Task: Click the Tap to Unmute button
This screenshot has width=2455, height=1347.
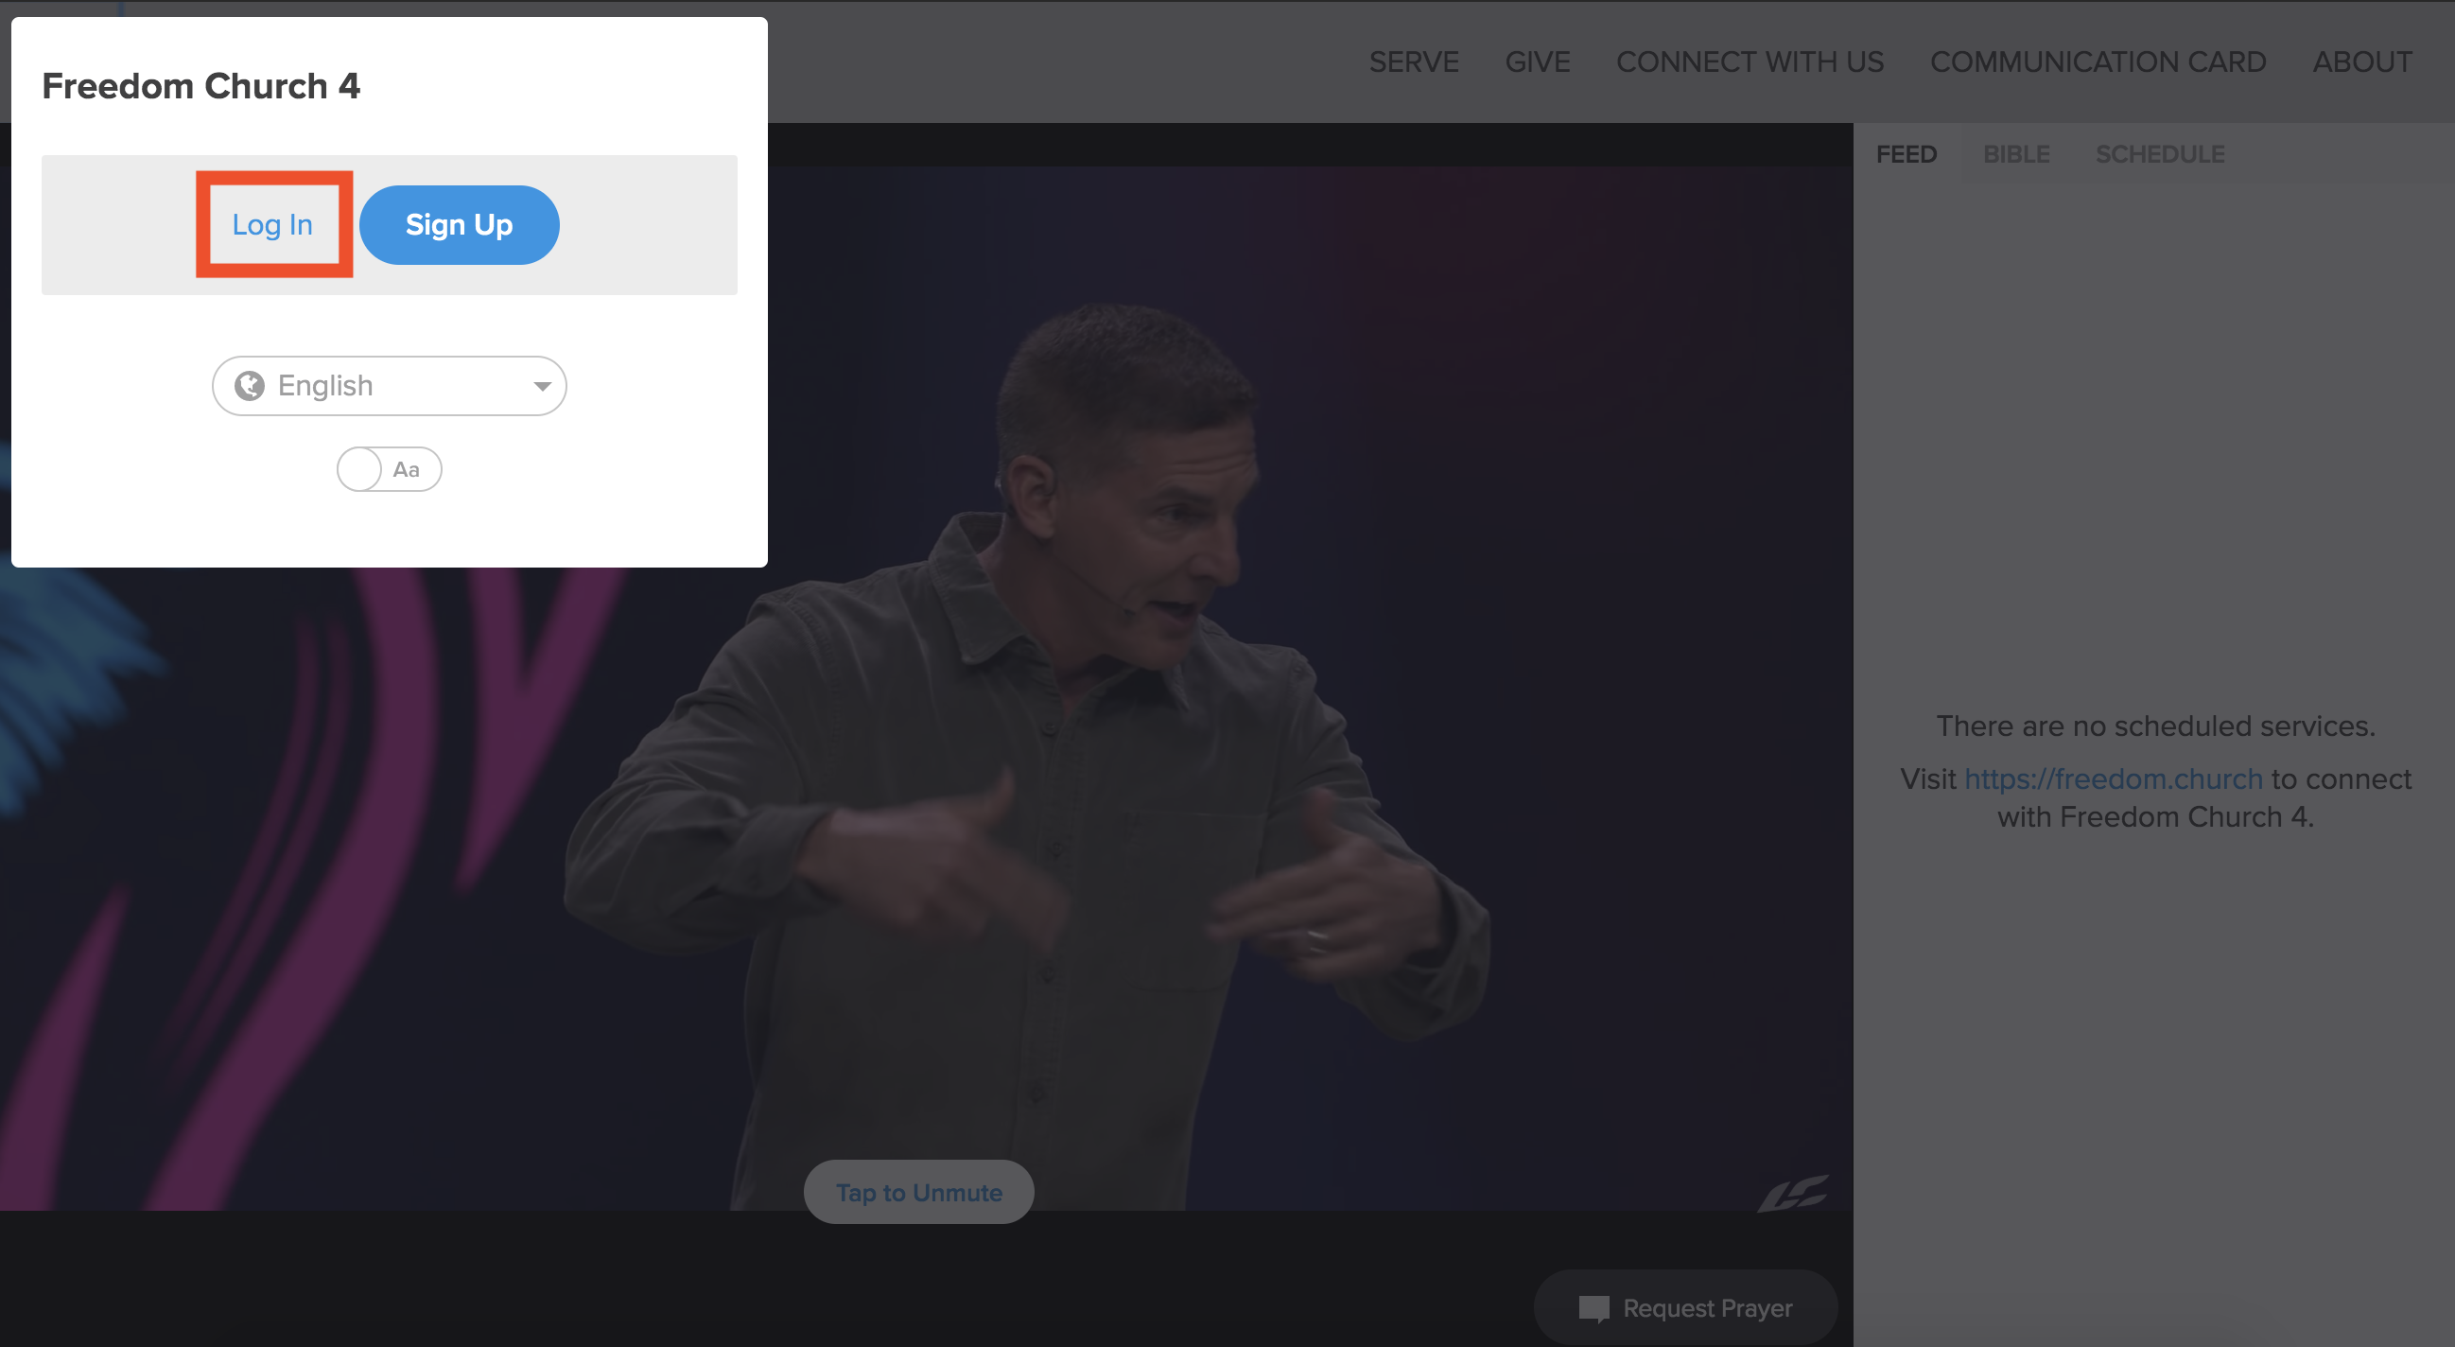Action: pyautogui.click(x=918, y=1193)
